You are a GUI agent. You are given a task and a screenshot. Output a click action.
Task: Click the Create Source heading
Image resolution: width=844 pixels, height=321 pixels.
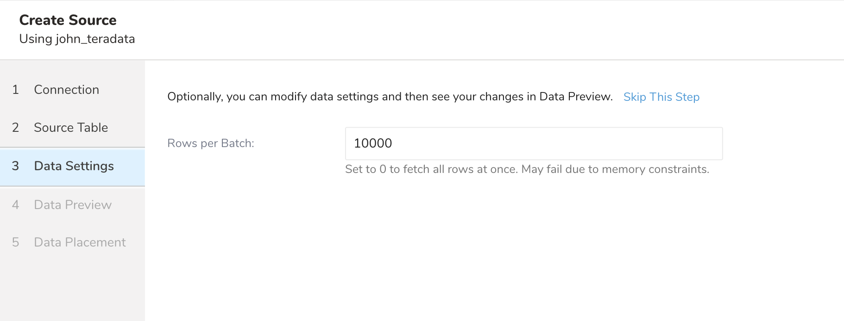(x=68, y=20)
